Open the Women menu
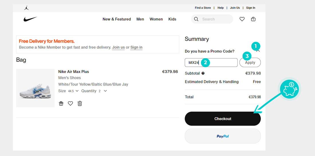 pos(156,19)
